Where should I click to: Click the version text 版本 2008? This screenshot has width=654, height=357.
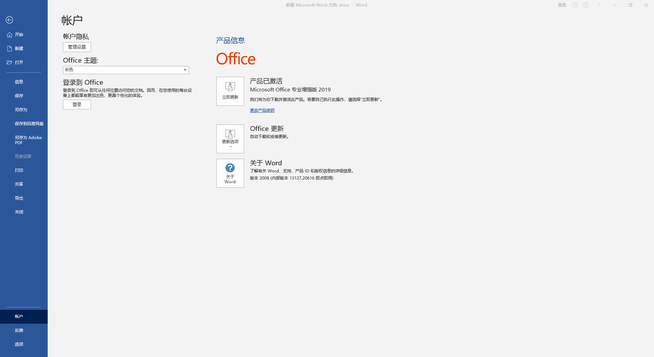coord(292,178)
